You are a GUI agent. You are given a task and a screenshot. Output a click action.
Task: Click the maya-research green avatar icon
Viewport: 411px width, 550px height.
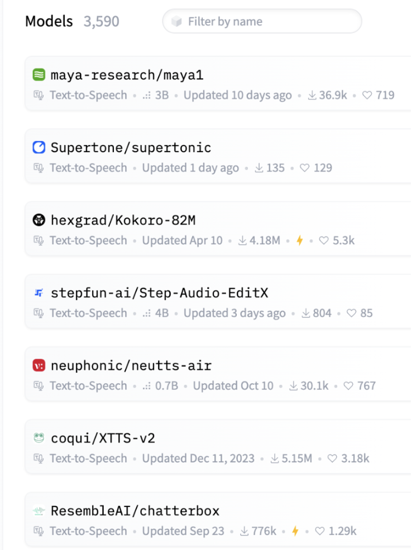coord(39,75)
